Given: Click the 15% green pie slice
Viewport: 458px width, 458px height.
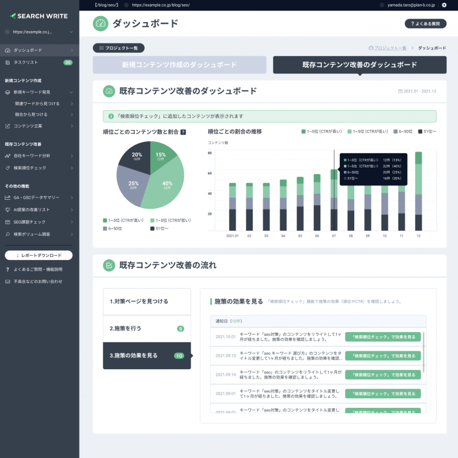Looking at the screenshot, I should click(160, 156).
